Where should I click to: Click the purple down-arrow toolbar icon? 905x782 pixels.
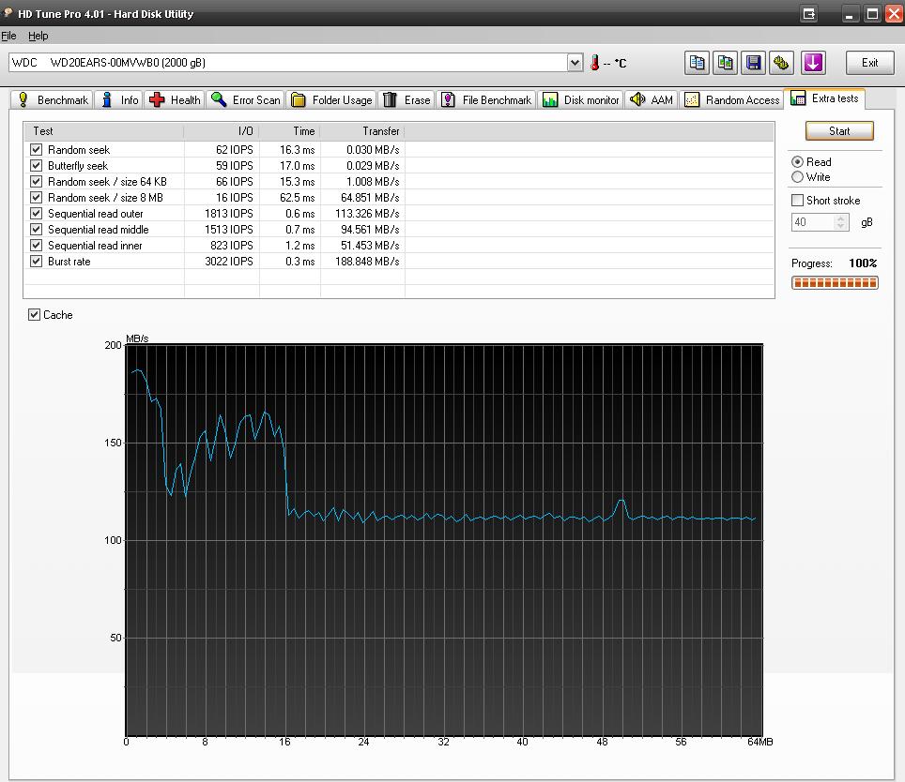(x=813, y=63)
